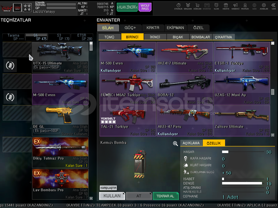Open the Klan shield icon
The height and width of the screenshot is (208, 278).
(x=216, y=6)
